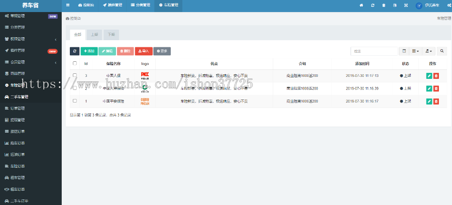
Task: Select the 车险管理 top tab
Action: [x=168, y=5]
